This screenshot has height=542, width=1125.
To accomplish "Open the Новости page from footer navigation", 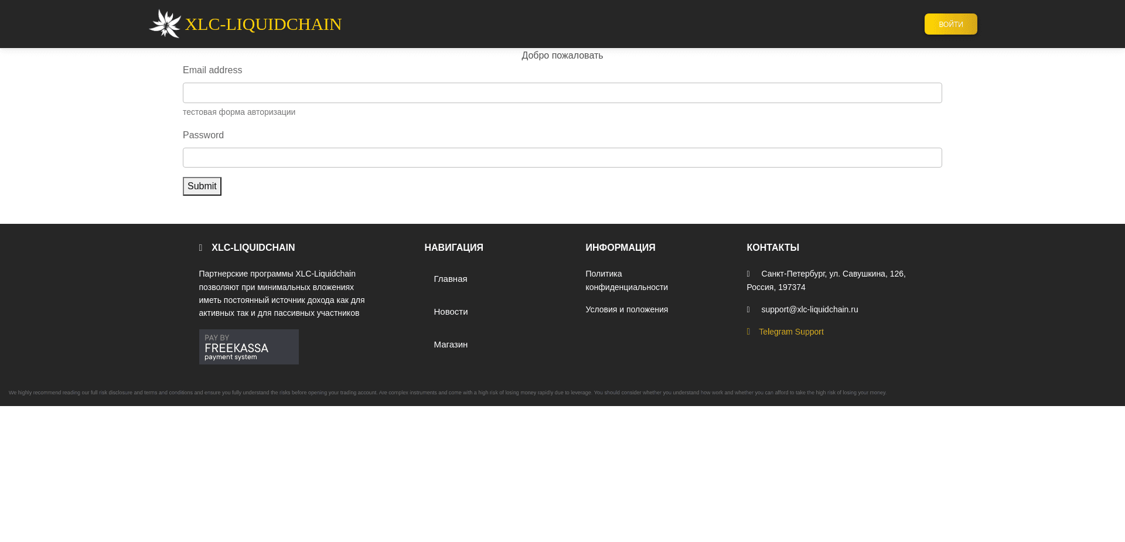I will pyautogui.click(x=451, y=312).
